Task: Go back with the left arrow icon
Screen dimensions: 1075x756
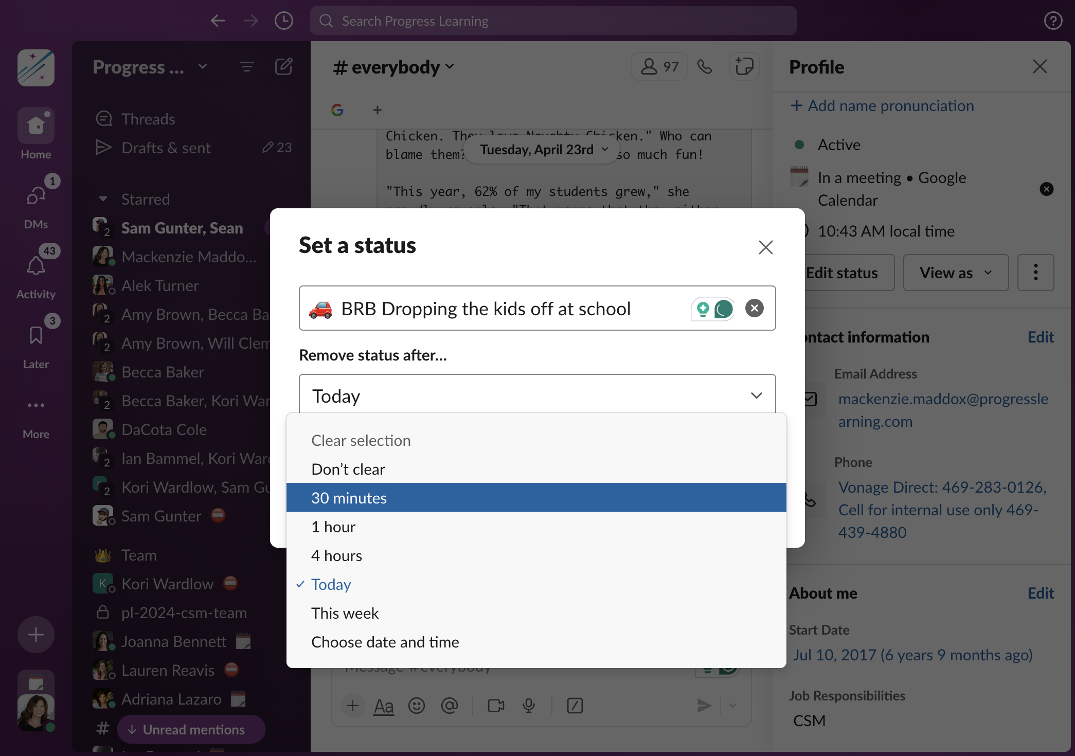Action: 218,21
